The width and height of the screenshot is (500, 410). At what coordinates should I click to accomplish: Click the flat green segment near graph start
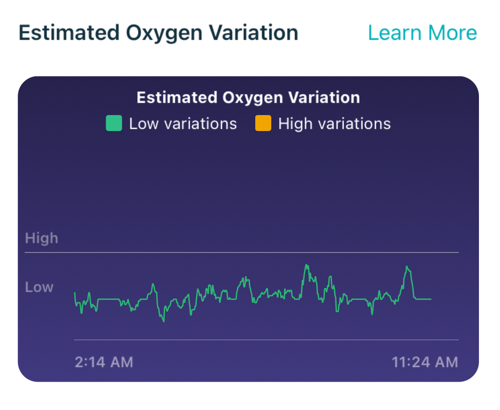(x=109, y=299)
